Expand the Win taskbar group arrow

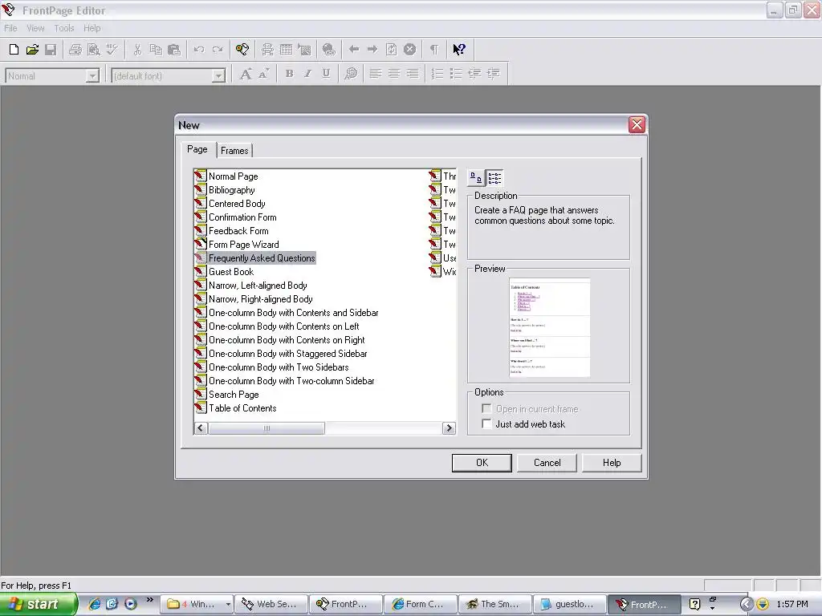coord(228,604)
